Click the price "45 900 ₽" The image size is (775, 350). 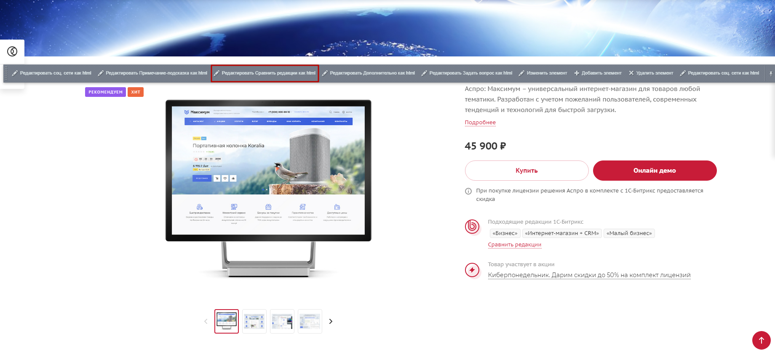pyautogui.click(x=485, y=146)
